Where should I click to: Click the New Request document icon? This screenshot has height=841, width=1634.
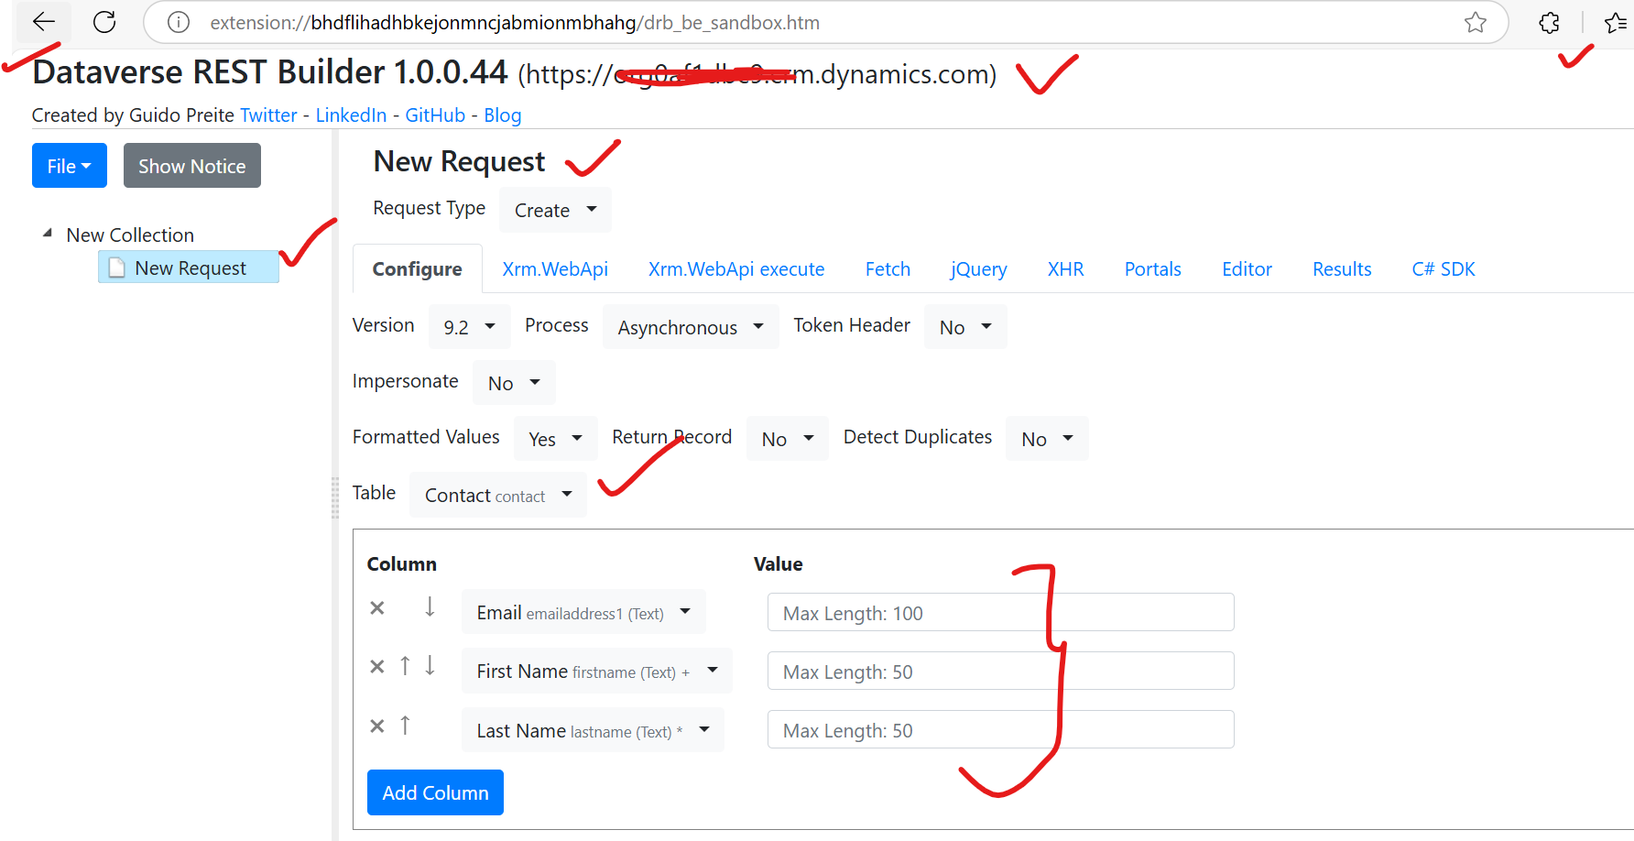click(115, 267)
